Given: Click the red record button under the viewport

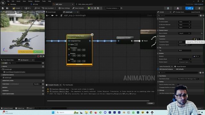Looking at the screenshot, I should click(x=38, y=56).
